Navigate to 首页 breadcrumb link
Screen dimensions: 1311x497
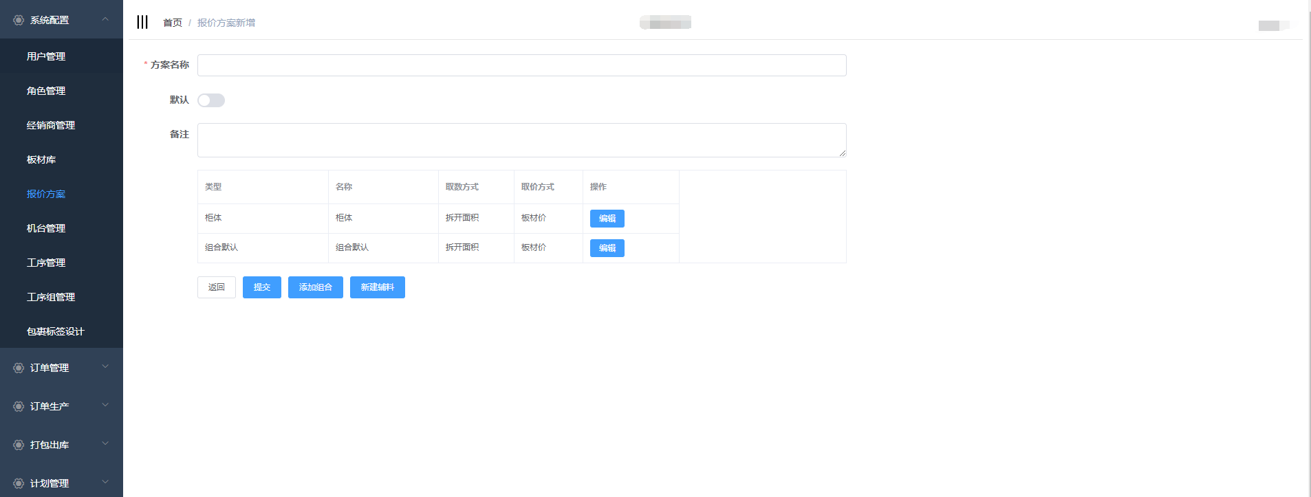pos(172,23)
